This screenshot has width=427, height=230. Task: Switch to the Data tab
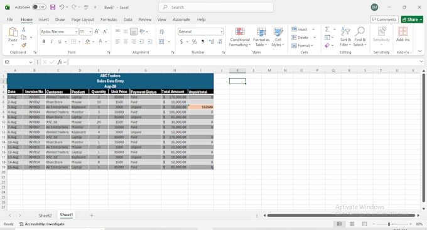click(127, 19)
